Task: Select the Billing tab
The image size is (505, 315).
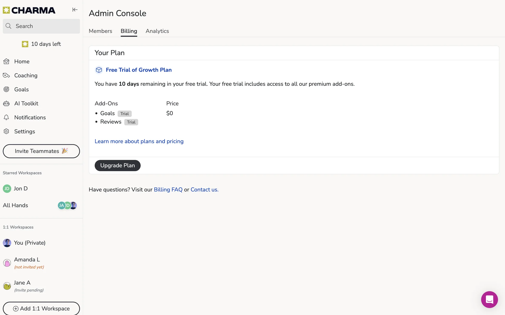Action: 129,31
